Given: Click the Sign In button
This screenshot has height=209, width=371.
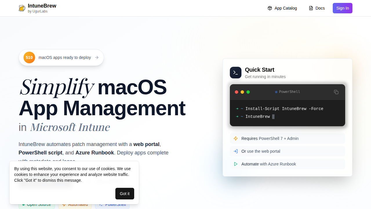Looking at the screenshot, I should 343,8.
